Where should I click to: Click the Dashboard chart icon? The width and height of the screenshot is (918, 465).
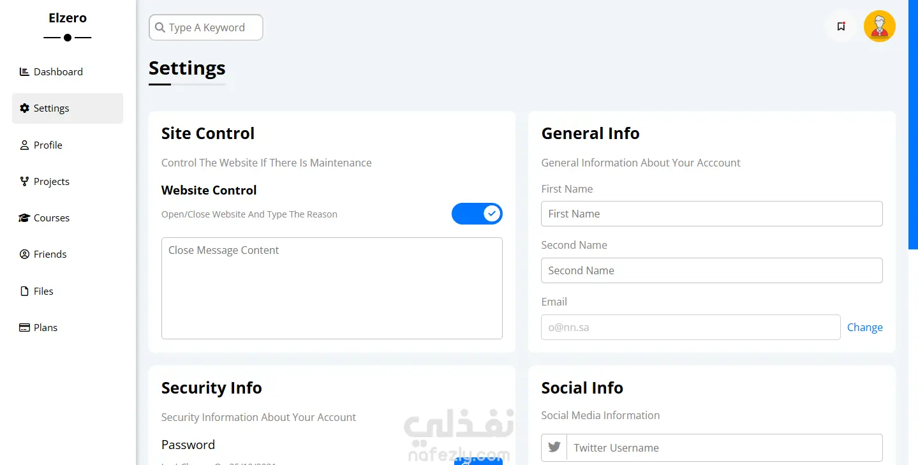[x=24, y=72]
